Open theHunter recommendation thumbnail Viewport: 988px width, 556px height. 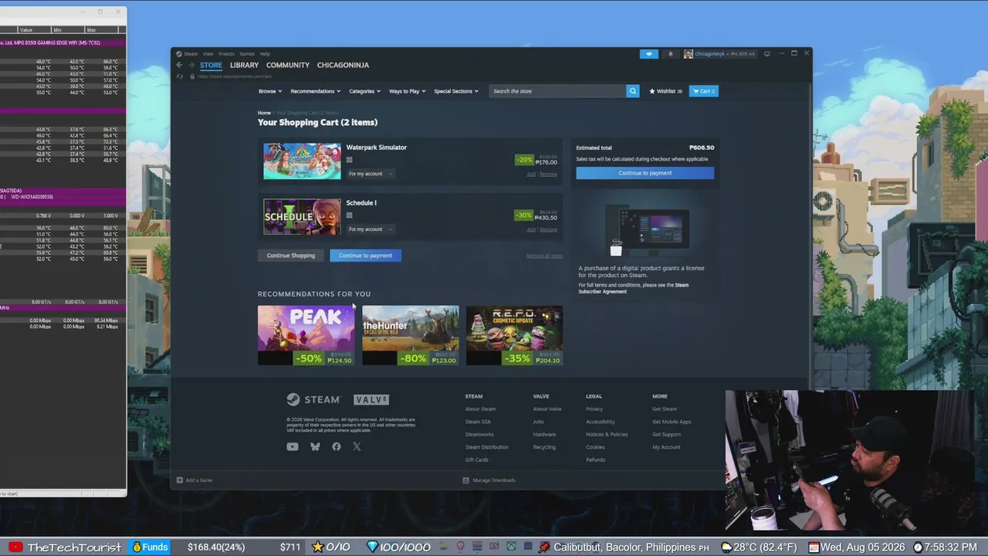[x=410, y=335]
